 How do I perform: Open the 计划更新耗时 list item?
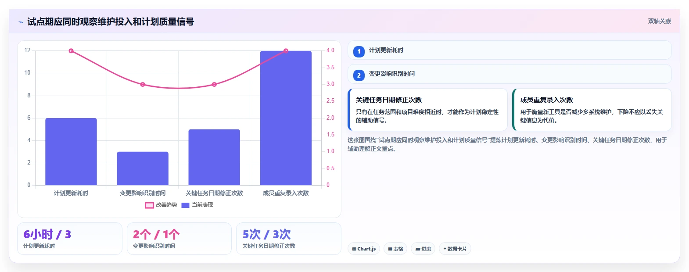[510, 50]
